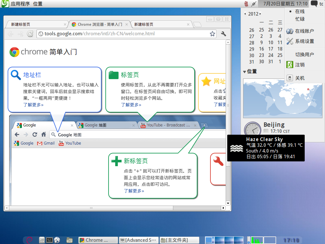Activate the [Advanced S… taskbar button
Image resolution: width=325 pixels, height=244 pixels.
click(139, 240)
